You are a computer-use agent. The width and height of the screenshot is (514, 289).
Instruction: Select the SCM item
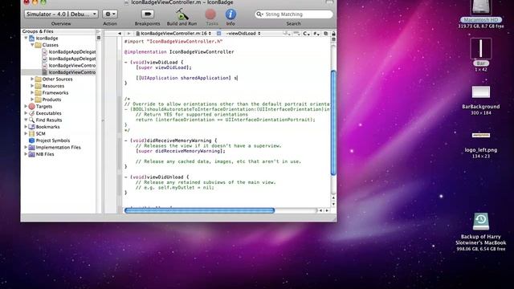click(40, 134)
